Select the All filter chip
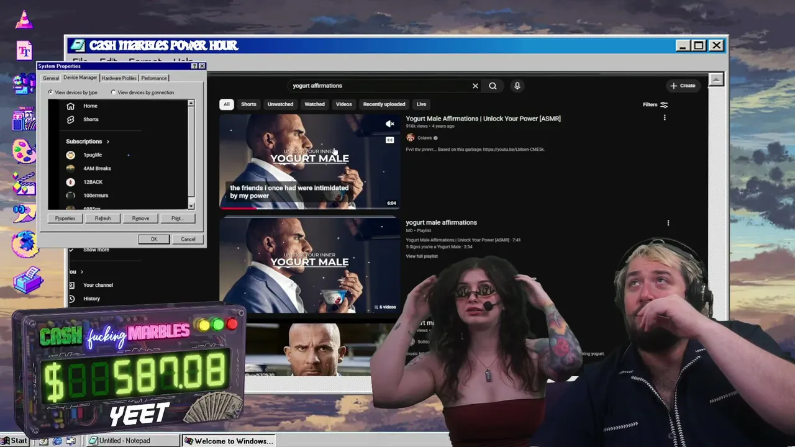Viewport: 795px width, 447px height. click(227, 104)
